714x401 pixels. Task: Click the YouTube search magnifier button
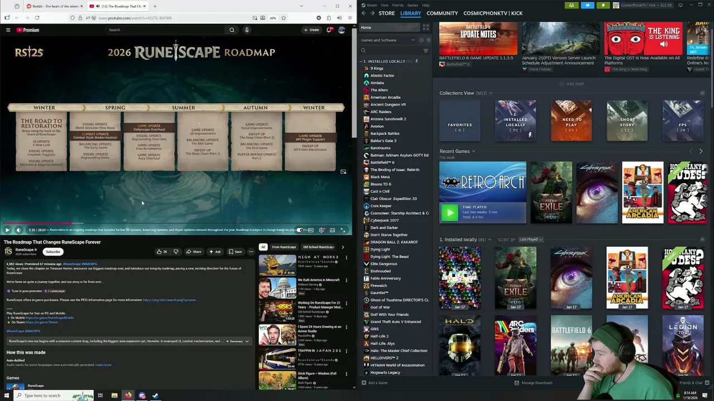pos(232,30)
